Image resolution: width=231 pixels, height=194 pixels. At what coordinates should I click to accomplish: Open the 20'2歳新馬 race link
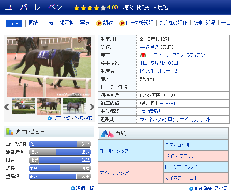point(152,111)
